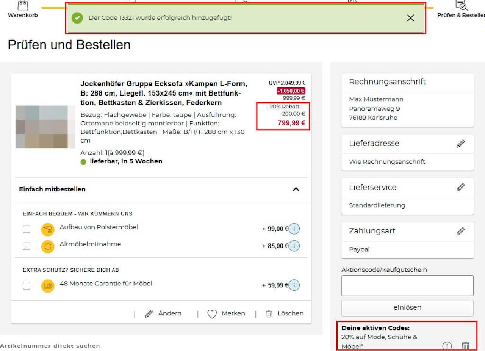Image resolution: width=485 pixels, height=351 pixels.
Task: Click the '20% Rabatt' label
Action: point(285,107)
